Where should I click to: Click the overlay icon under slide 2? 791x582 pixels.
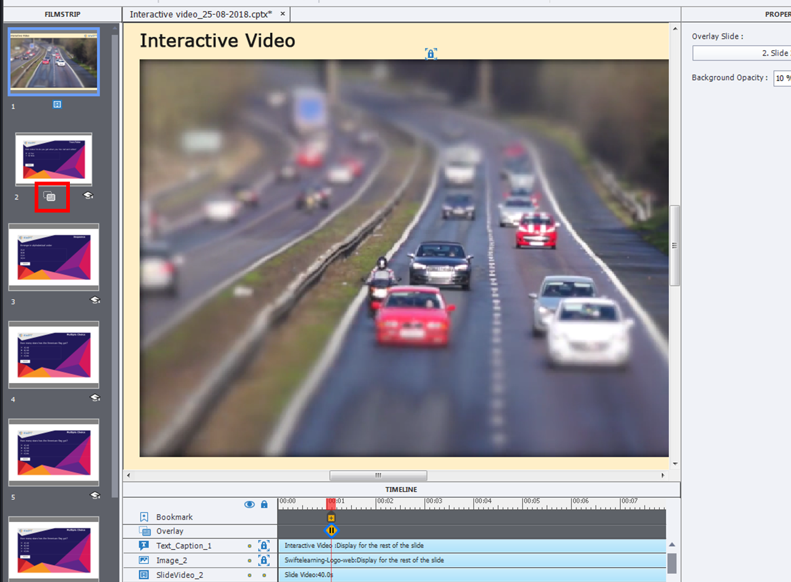coord(50,196)
